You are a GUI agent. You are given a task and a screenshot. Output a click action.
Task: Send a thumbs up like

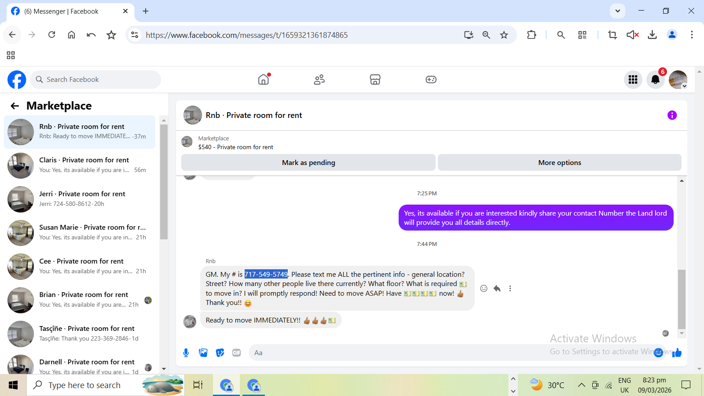click(677, 352)
